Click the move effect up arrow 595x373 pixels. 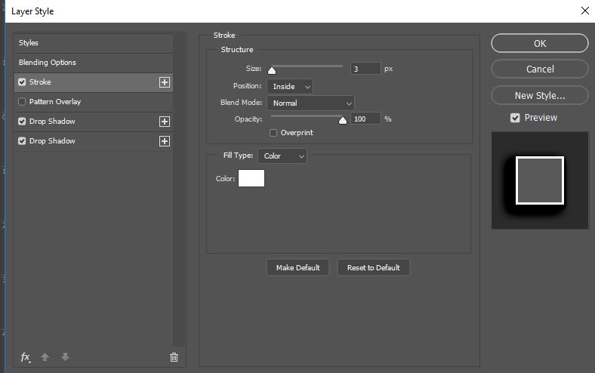[x=45, y=357]
